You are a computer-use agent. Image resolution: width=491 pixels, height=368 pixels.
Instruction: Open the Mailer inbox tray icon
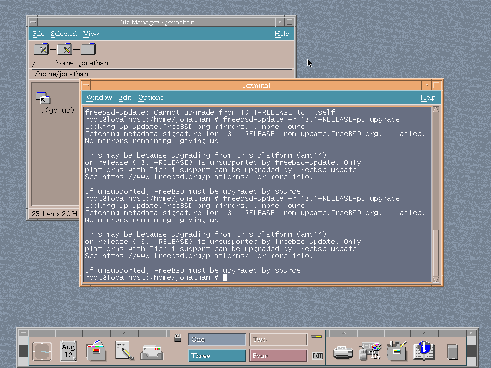pos(152,352)
